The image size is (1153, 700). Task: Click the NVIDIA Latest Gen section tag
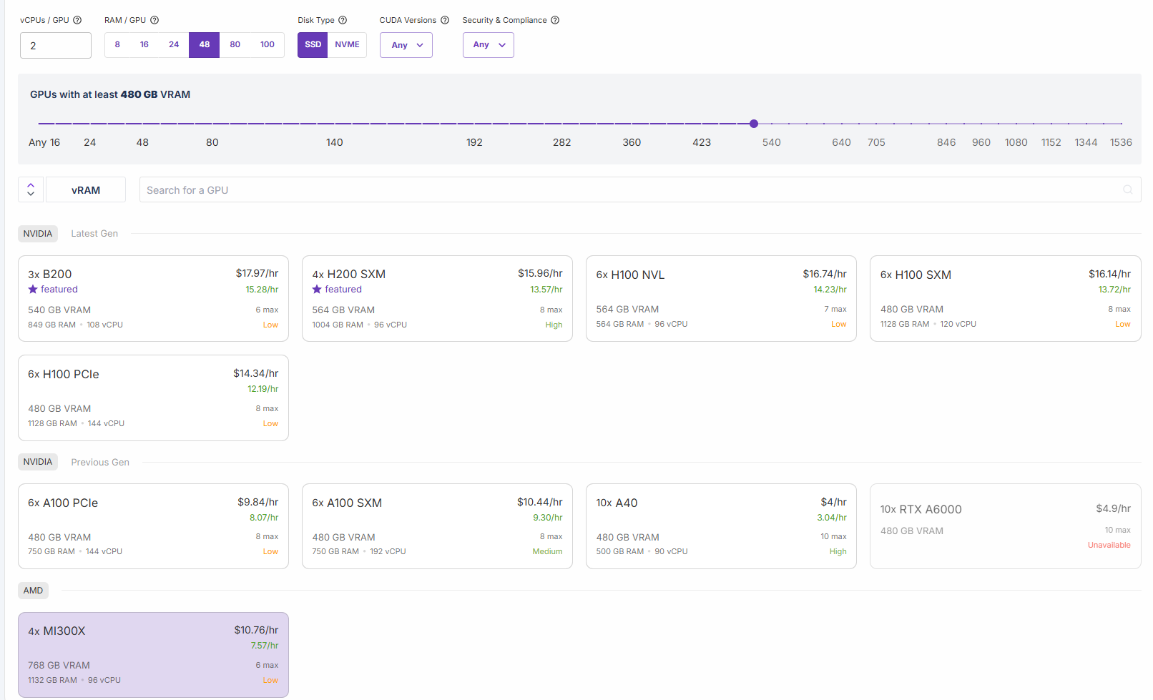[38, 234]
